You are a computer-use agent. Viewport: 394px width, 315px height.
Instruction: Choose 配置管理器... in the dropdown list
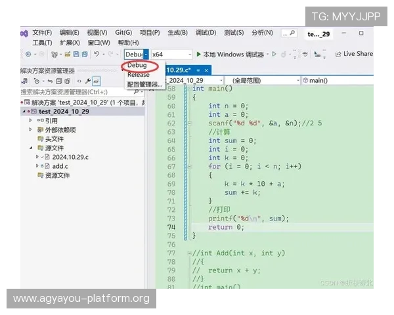point(144,84)
